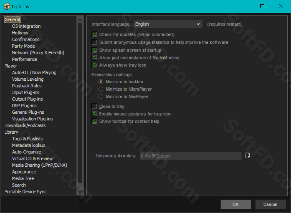This screenshot has height=213, width=291.
Task: Select Player category in tree
Action: (x=11, y=66)
